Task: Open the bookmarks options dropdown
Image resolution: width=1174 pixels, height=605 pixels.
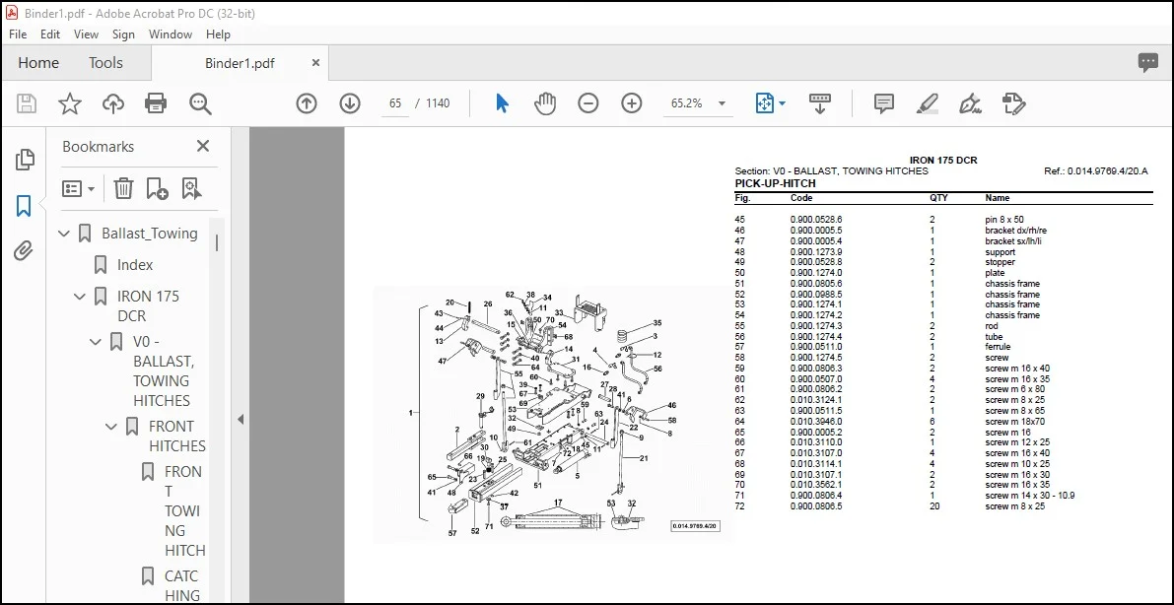Action: pyautogui.click(x=79, y=188)
